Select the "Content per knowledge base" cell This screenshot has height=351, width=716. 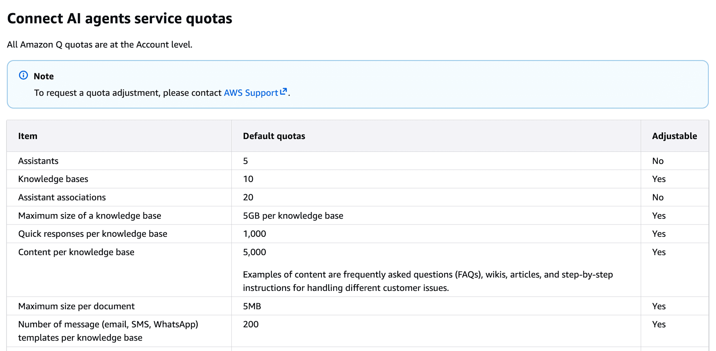click(76, 252)
